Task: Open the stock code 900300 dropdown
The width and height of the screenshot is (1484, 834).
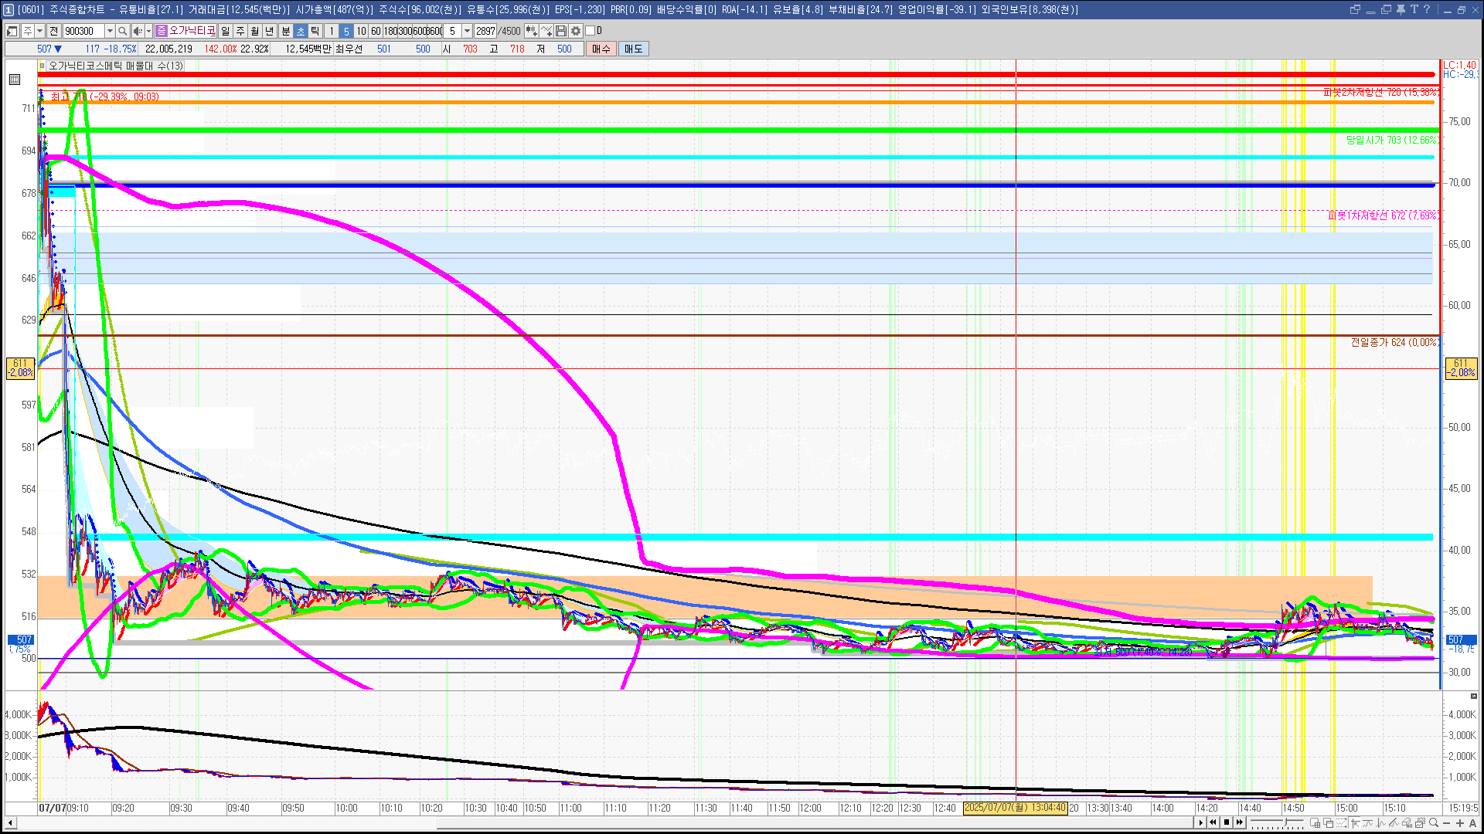Action: 110,31
